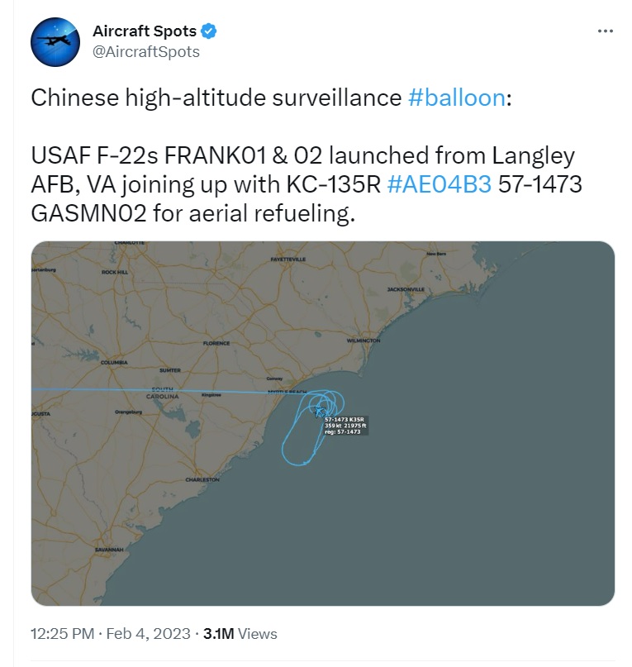Screen dimensions: 632x667
Task: Open the Aircraft Spots profile avatar
Action: click(55, 42)
